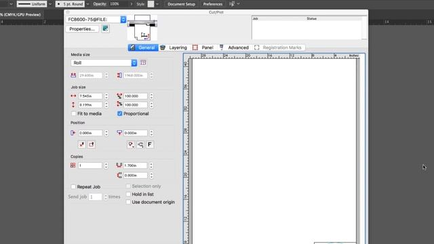434x244 pixels.
Task: Switch to the Registration Marks tab
Action: pyautogui.click(x=278, y=47)
